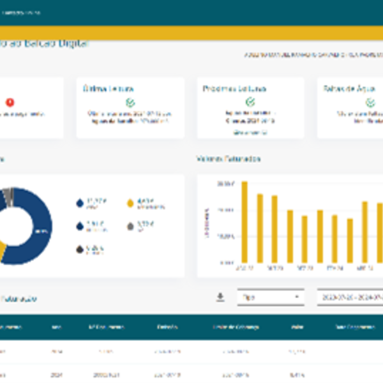Click the red alert icon in first card
The width and height of the screenshot is (383, 383).
[10, 101]
